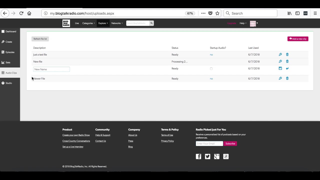Click the browser back arrow

pos(5,13)
